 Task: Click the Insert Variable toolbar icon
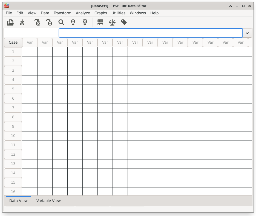pyautogui.click(x=85, y=23)
